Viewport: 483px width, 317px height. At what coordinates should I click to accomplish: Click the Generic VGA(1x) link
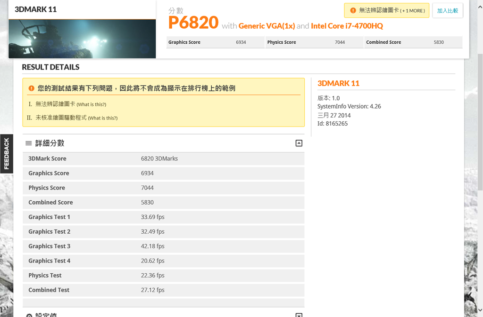click(x=267, y=26)
